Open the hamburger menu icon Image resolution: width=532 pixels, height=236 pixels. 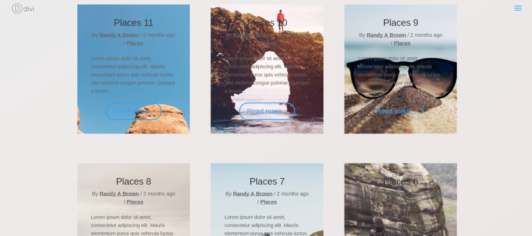pos(517,8)
